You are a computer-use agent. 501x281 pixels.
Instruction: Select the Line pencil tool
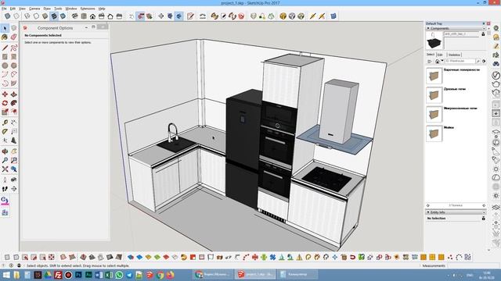pos(5,48)
